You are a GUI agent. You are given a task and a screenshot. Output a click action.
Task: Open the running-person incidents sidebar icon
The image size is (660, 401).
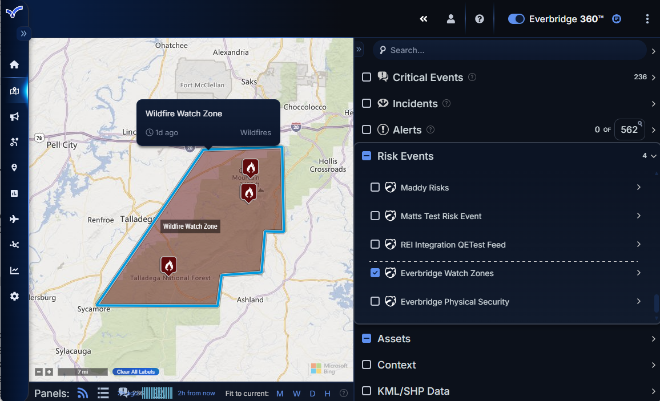(14, 142)
